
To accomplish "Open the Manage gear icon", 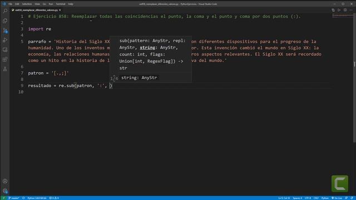I will coord(5,191).
